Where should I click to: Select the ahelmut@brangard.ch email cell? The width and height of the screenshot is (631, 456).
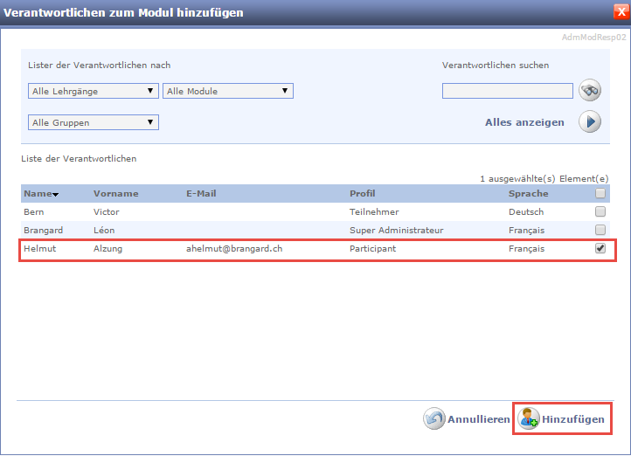pyautogui.click(x=233, y=248)
